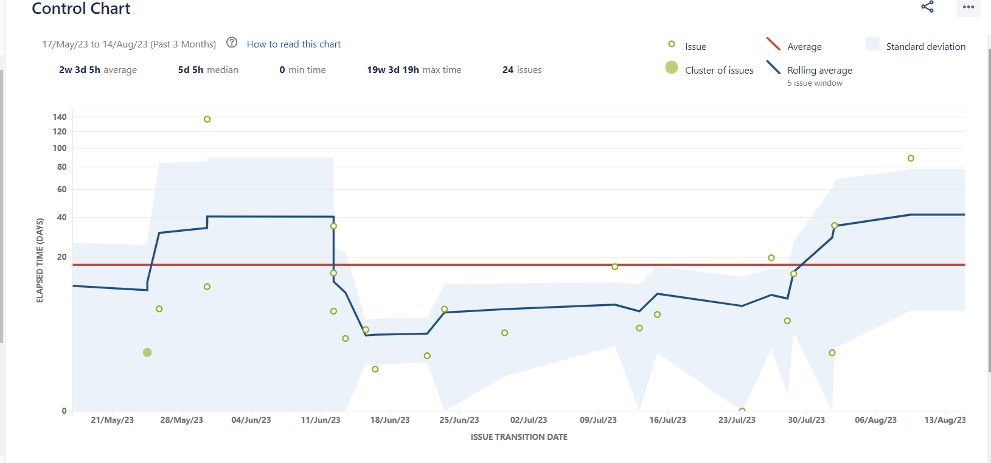
Task: Click the vertical scrollbar on right edge
Action: pos(989,207)
